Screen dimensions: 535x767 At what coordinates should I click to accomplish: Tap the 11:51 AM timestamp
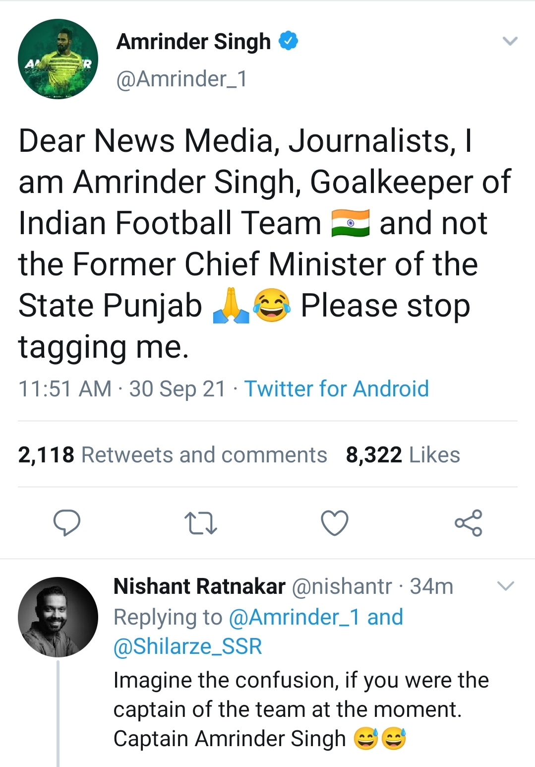[x=65, y=388]
